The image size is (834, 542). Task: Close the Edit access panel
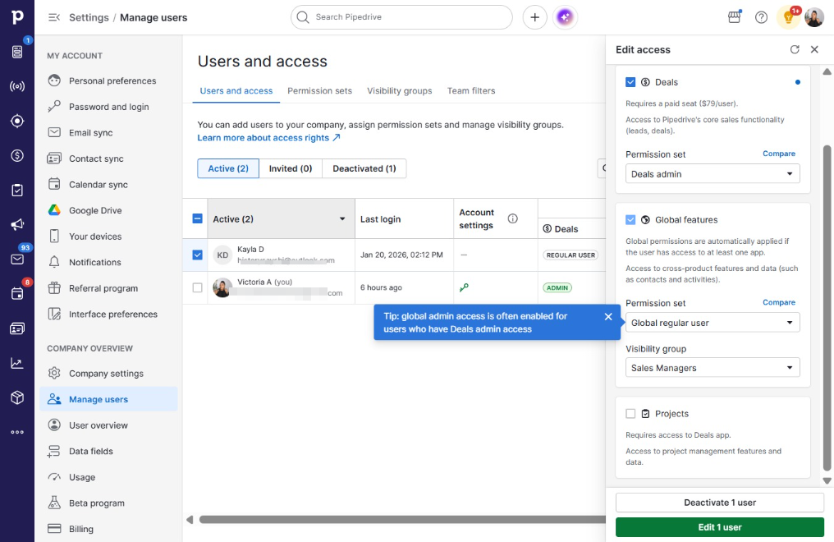coord(814,49)
